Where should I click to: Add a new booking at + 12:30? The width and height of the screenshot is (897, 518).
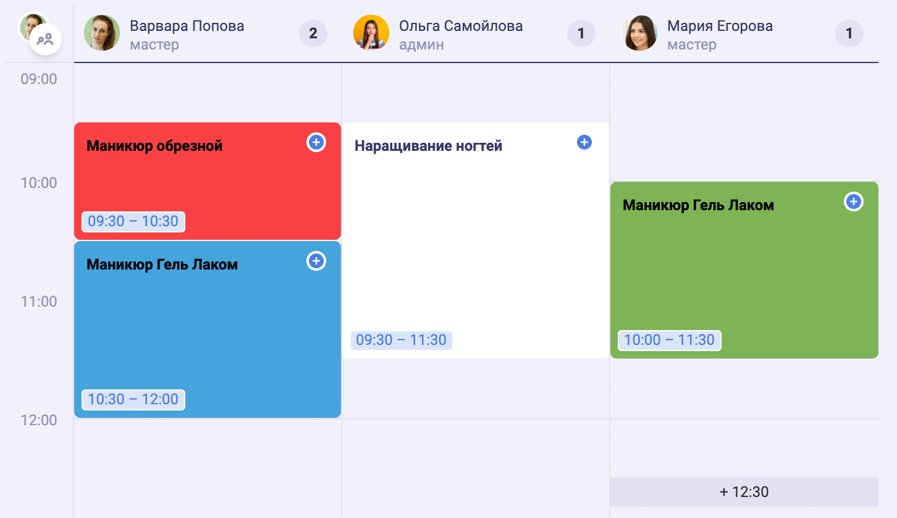pyautogui.click(x=744, y=492)
